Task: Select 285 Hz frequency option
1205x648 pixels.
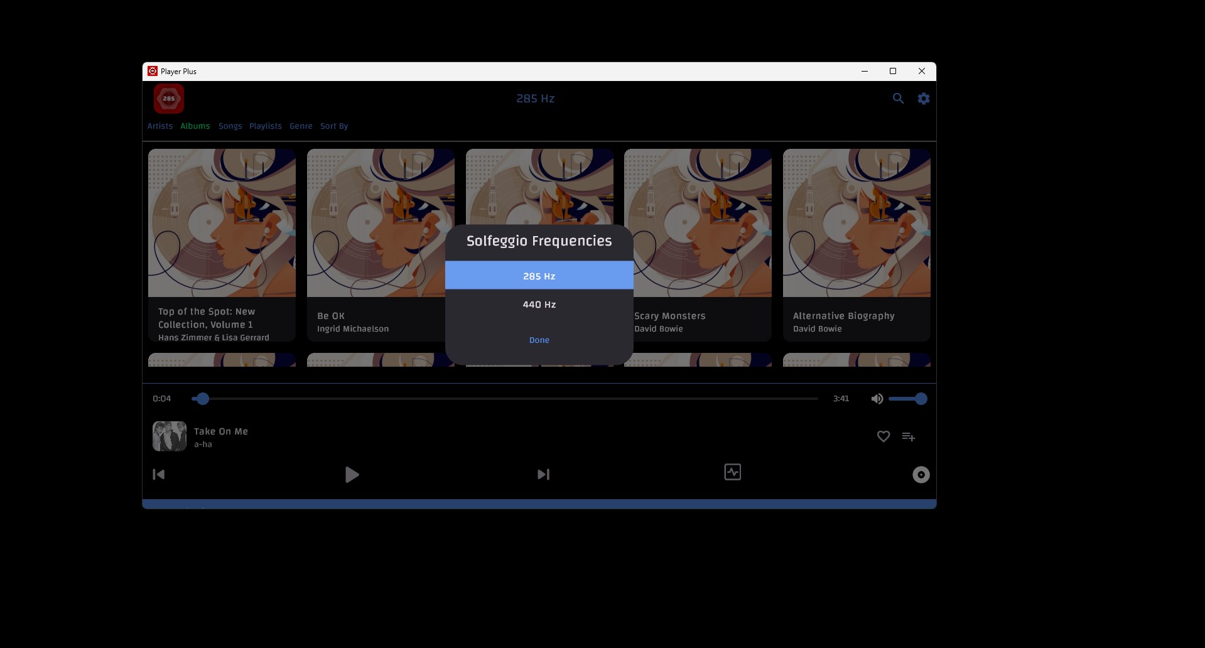Action: [x=539, y=275]
